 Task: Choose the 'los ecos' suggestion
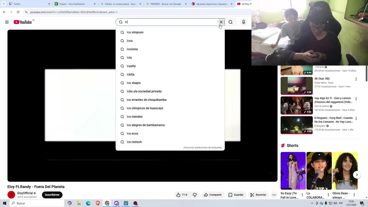pyautogui.click(x=170, y=133)
